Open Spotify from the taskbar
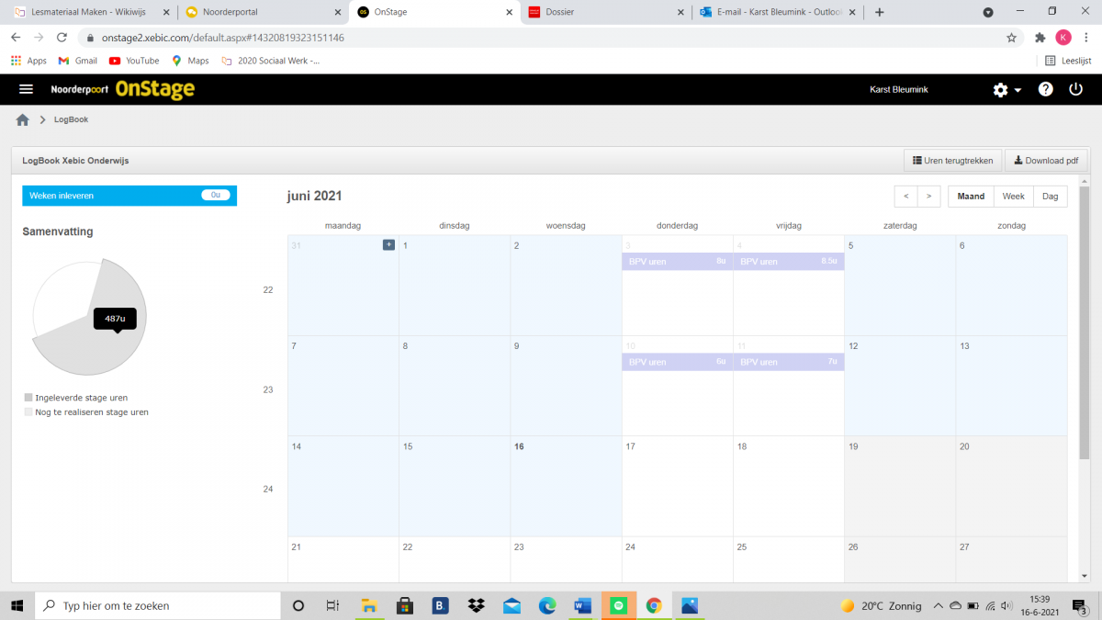Screen dimensions: 1102x620 point(619,606)
